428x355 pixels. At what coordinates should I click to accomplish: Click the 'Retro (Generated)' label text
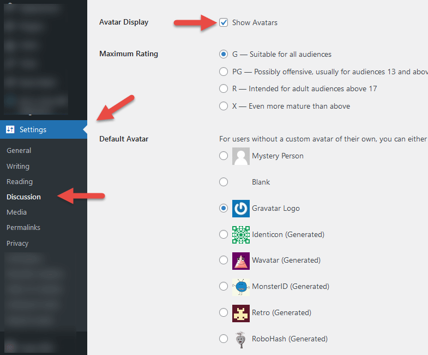[281, 312]
